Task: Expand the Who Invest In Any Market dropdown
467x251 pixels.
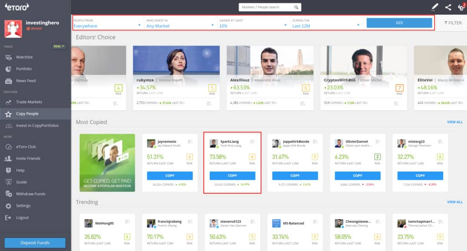Action: tap(180, 23)
